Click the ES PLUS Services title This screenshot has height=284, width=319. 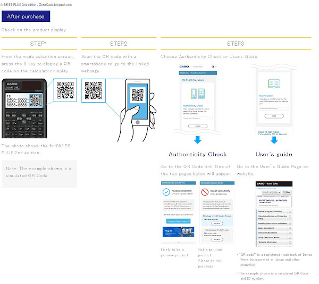point(193,80)
